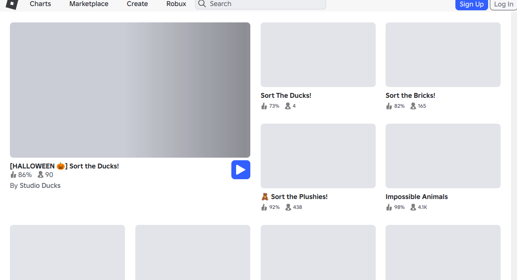Click thumbs-up icon under Sort The Ducks!
Screen dimensions: 517x280
264,106
